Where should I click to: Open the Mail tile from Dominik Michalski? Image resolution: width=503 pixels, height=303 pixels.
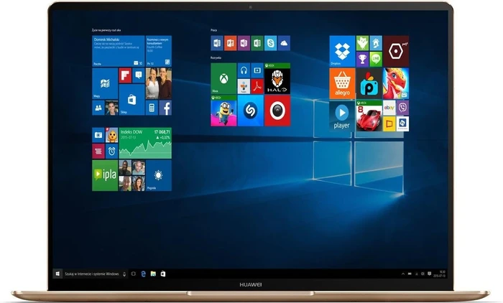coord(119,51)
